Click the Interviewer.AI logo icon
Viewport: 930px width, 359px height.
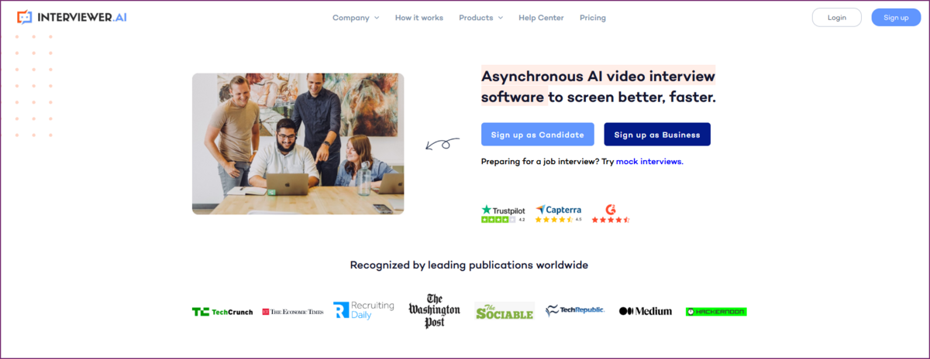coord(25,17)
